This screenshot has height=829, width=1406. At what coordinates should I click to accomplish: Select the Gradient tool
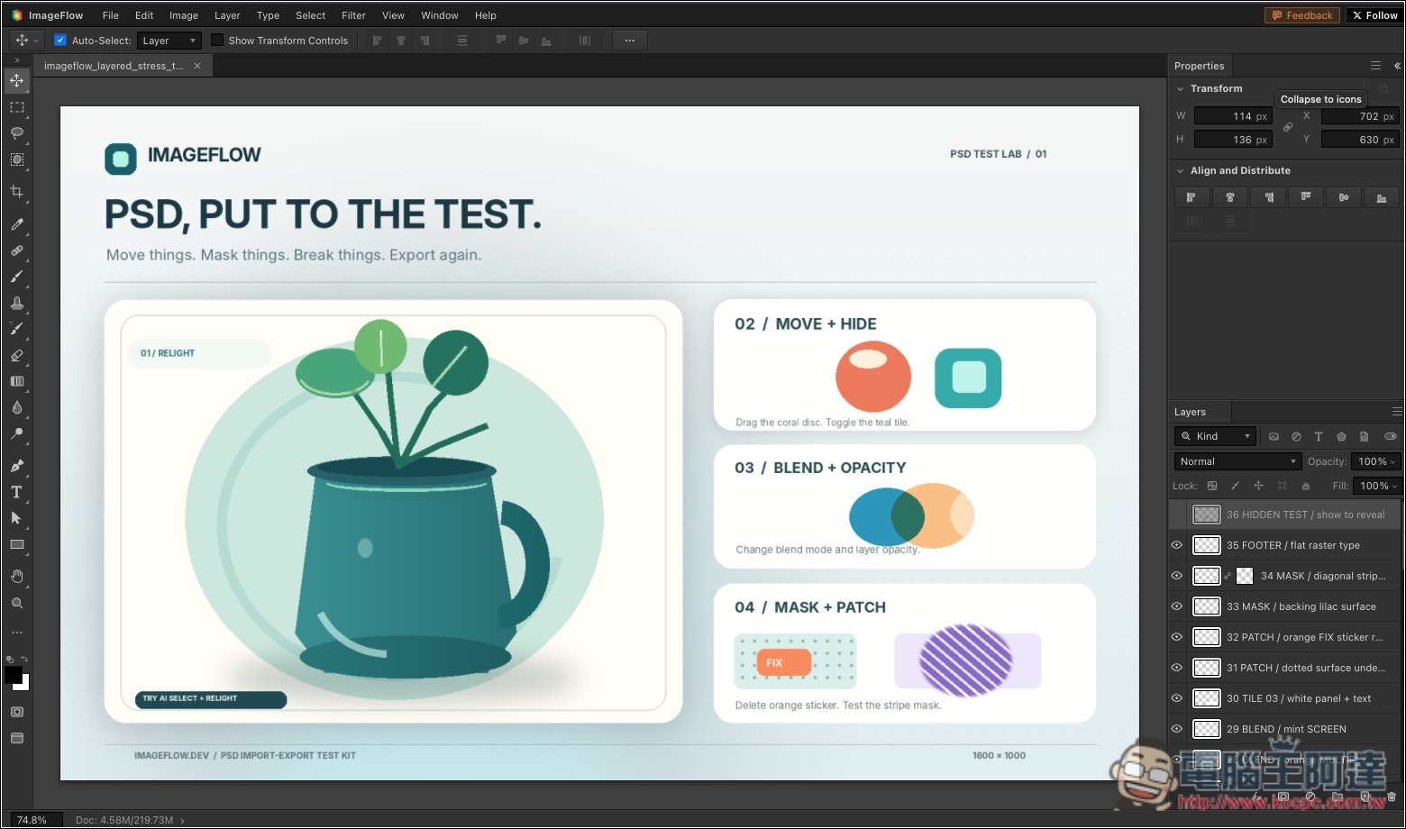click(x=17, y=381)
